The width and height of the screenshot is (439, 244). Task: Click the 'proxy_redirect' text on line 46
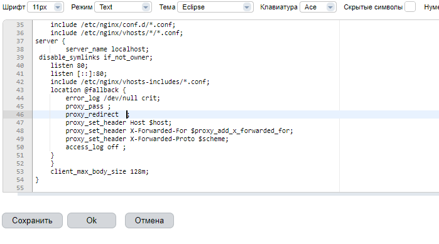tap(92, 114)
